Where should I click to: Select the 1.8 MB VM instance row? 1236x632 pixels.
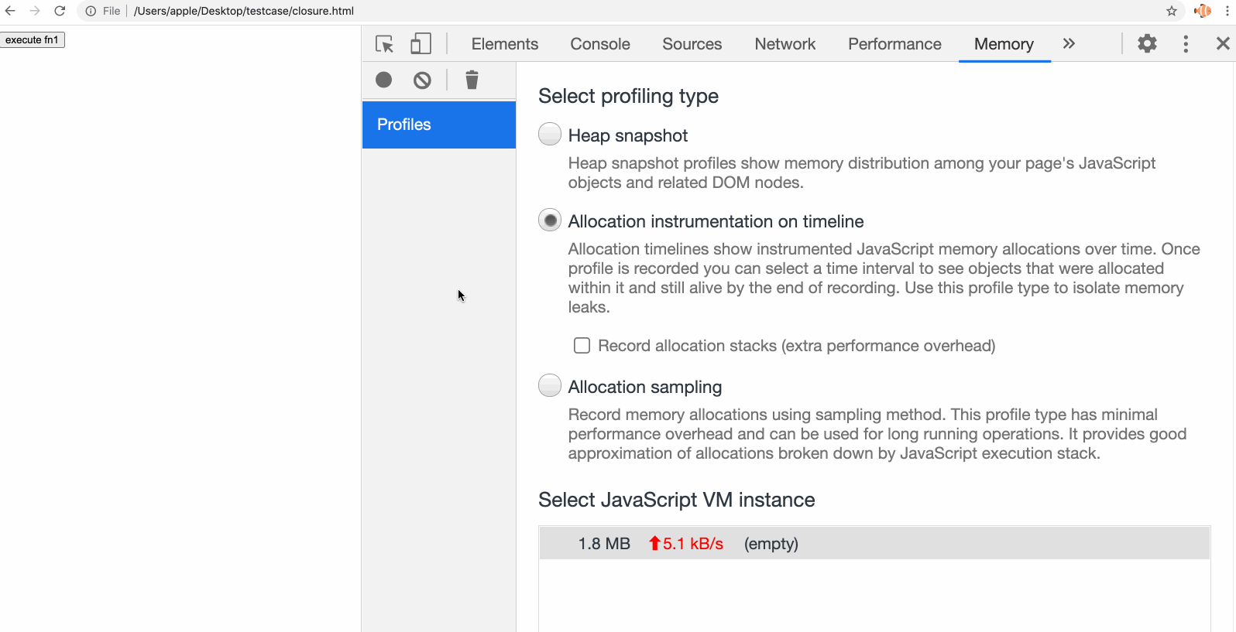pyautogui.click(x=874, y=543)
